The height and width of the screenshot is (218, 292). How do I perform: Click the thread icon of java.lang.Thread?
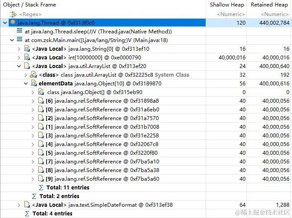(13, 23)
